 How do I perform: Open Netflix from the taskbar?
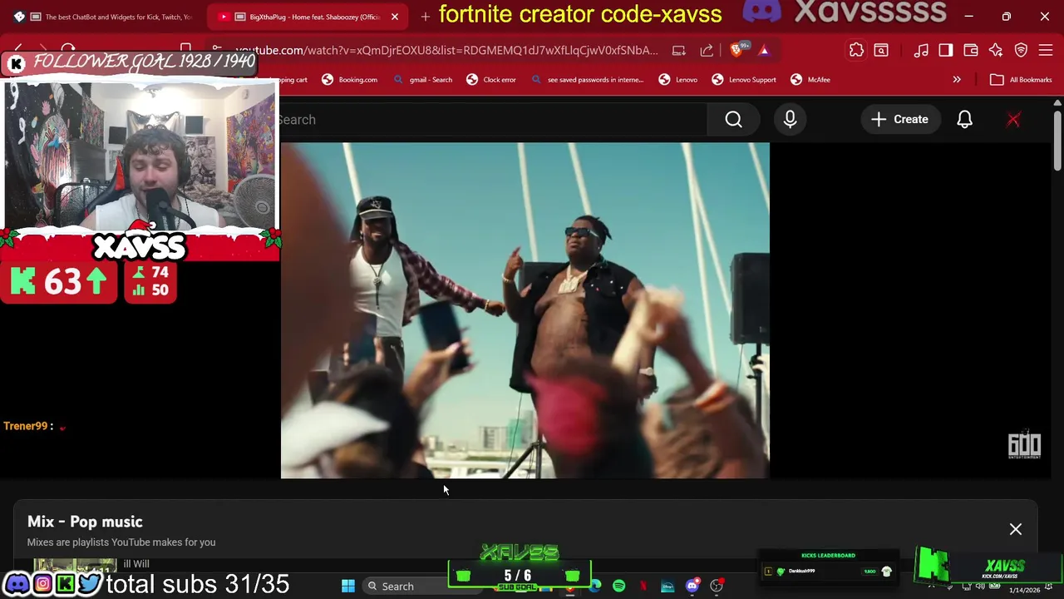(x=643, y=587)
